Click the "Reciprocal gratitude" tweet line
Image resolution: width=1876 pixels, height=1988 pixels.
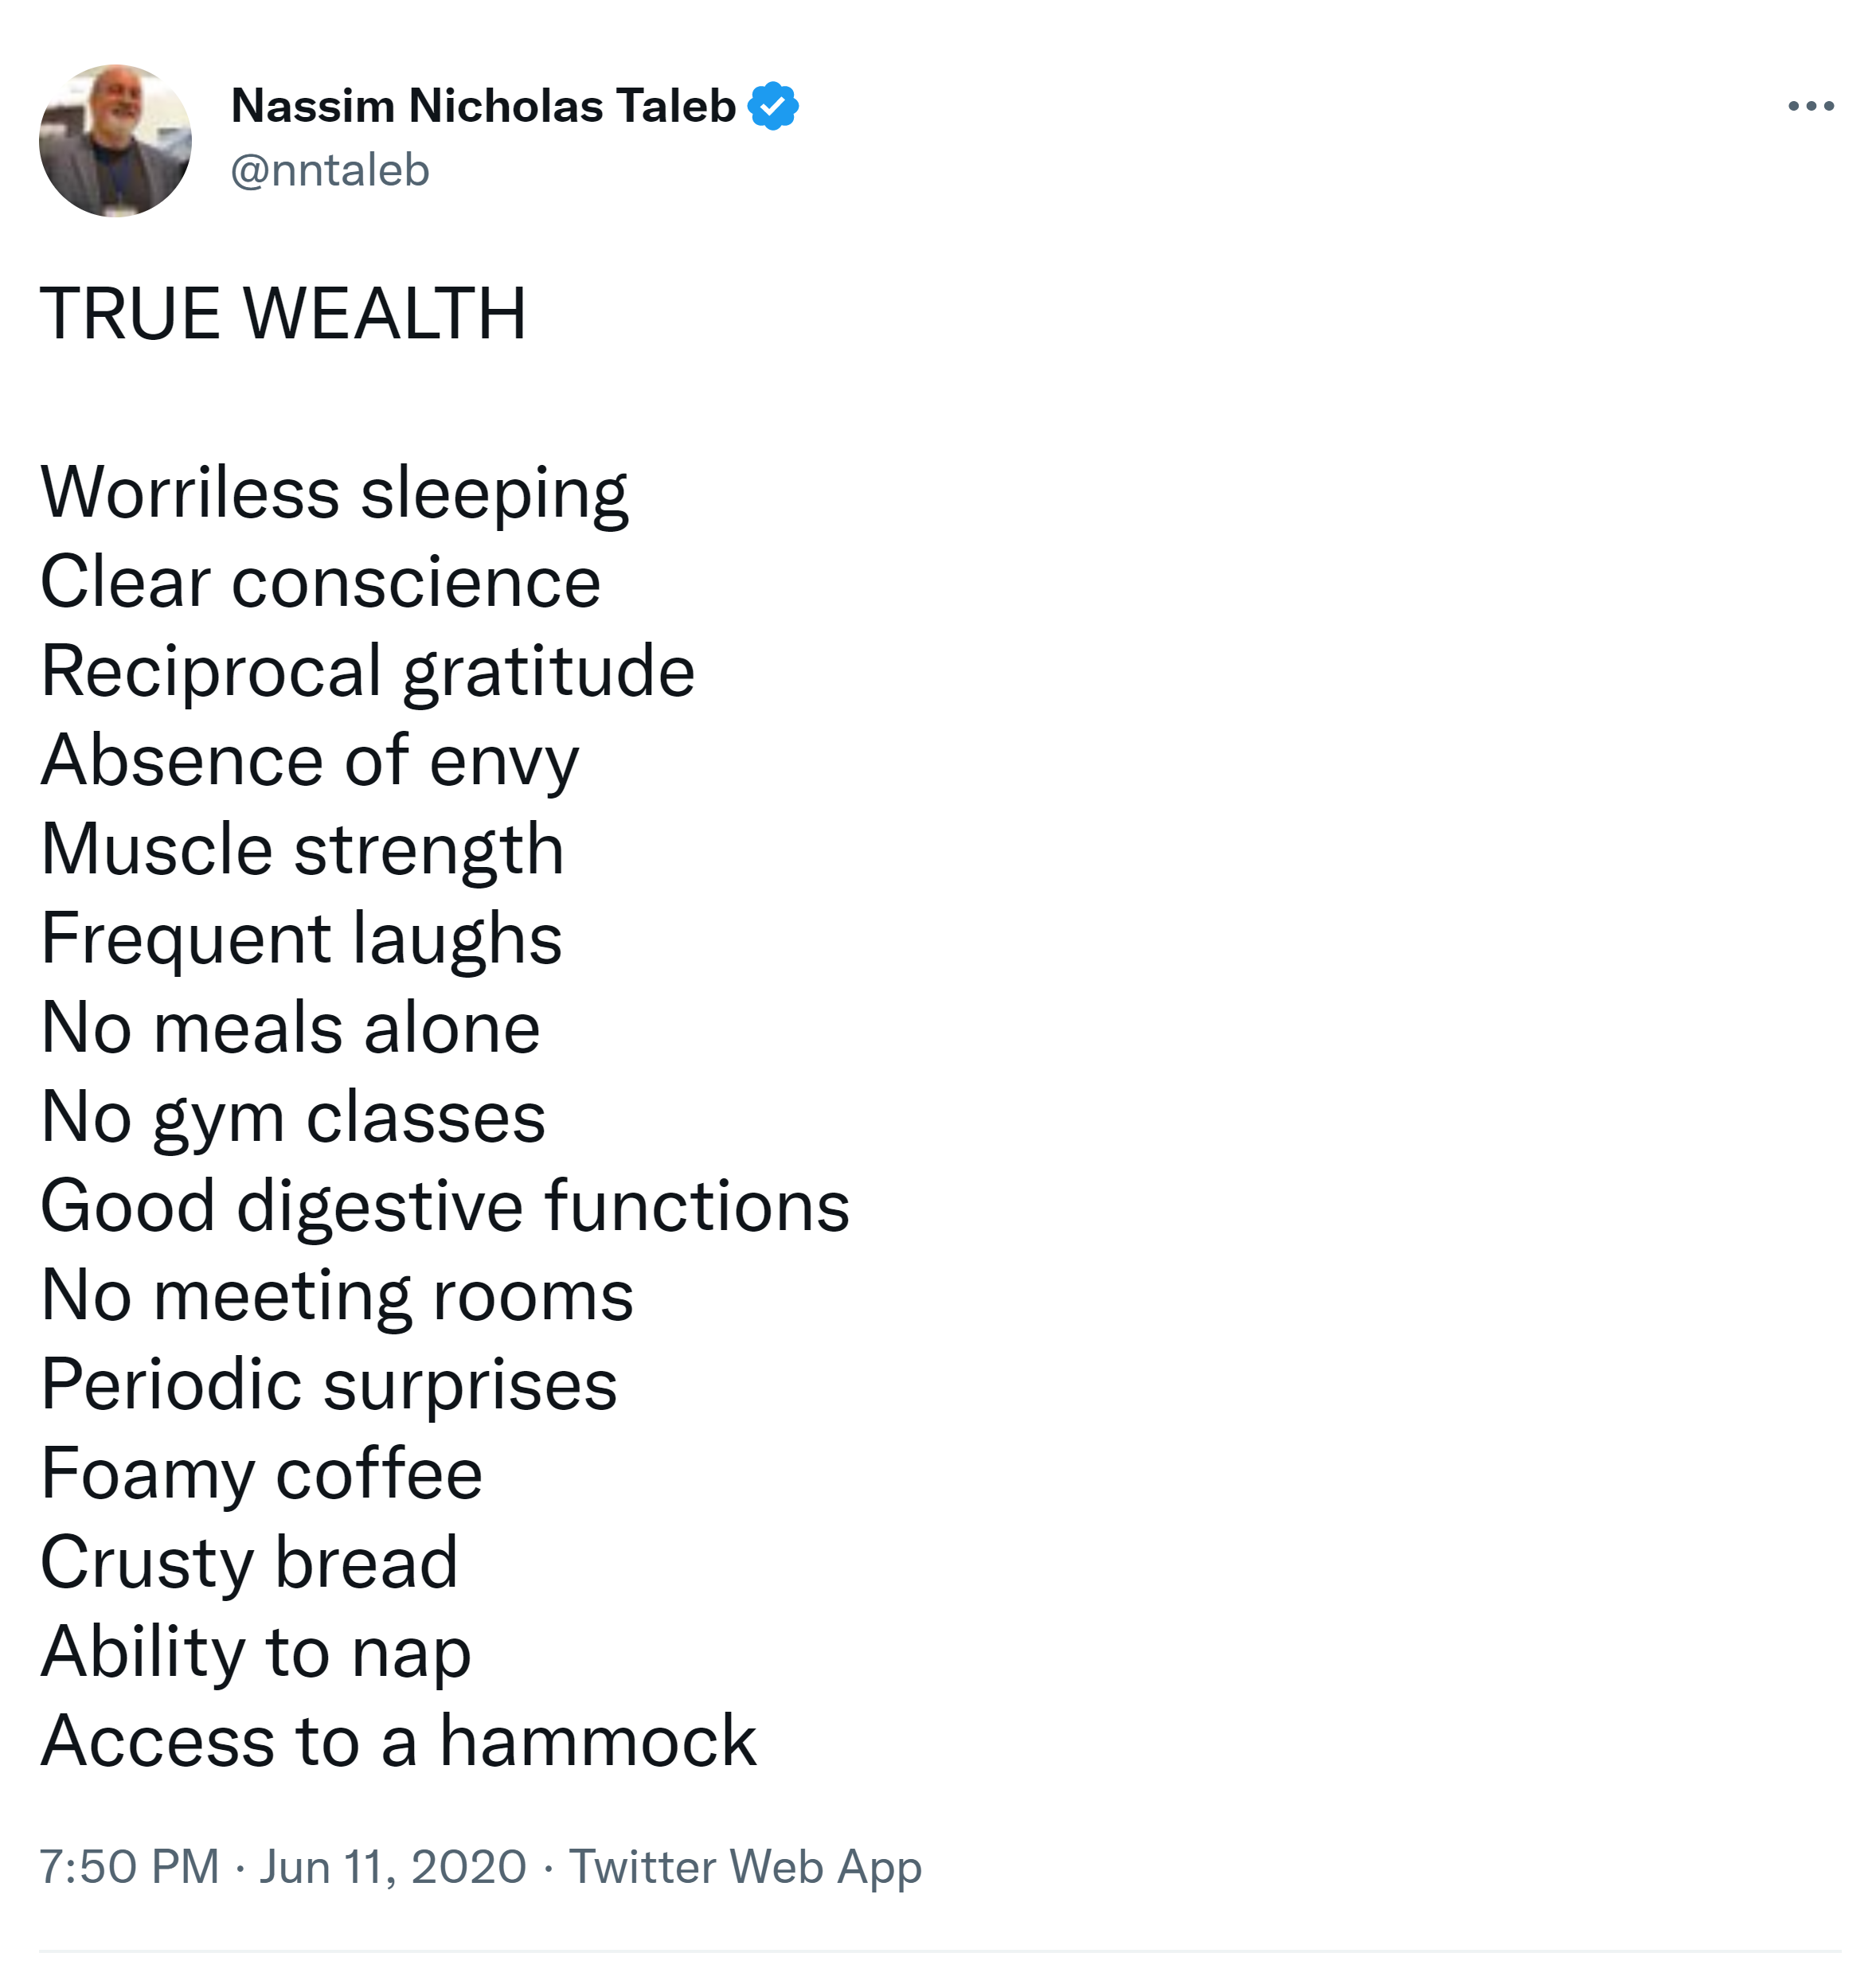(x=367, y=671)
